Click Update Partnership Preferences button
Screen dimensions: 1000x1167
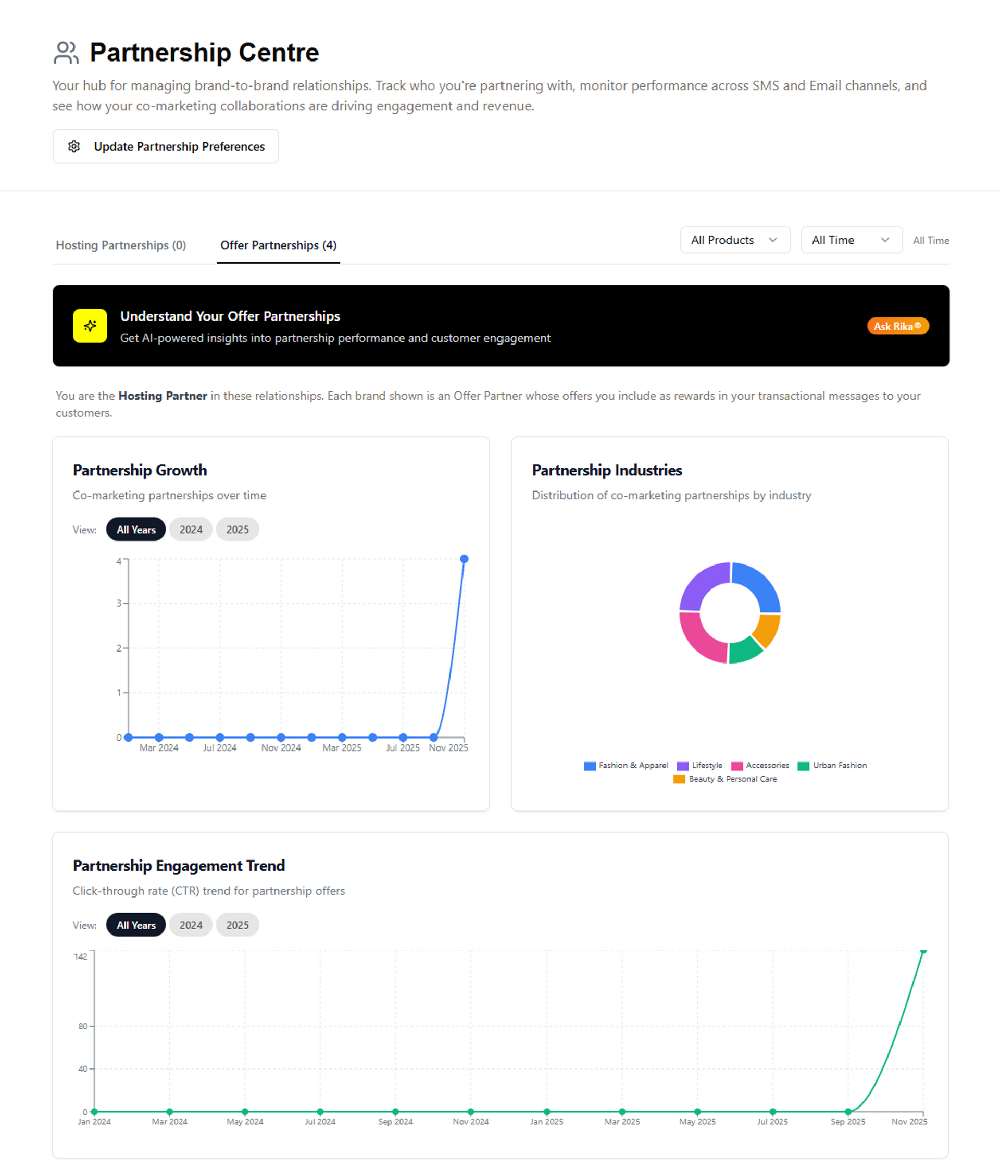coord(166,146)
